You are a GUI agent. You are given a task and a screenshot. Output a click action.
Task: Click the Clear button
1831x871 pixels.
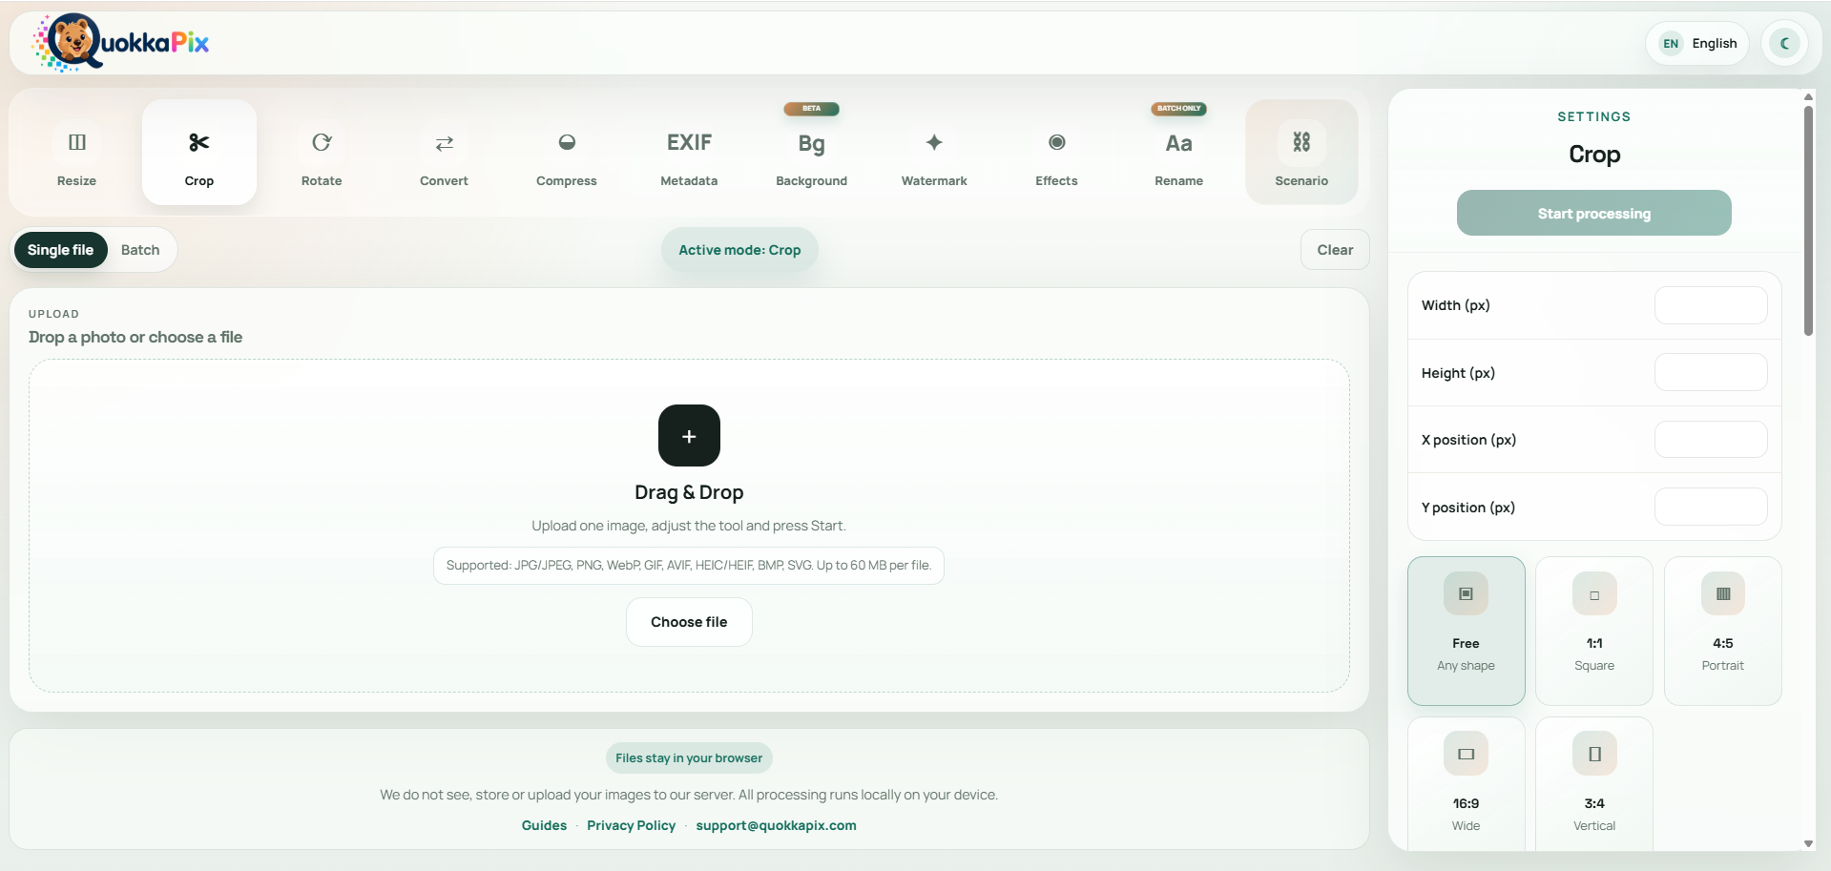pos(1335,250)
